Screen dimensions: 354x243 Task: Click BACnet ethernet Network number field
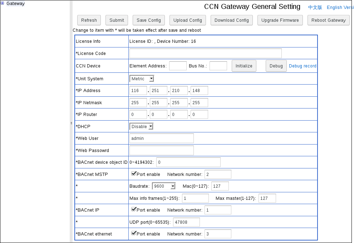[x=218, y=234]
